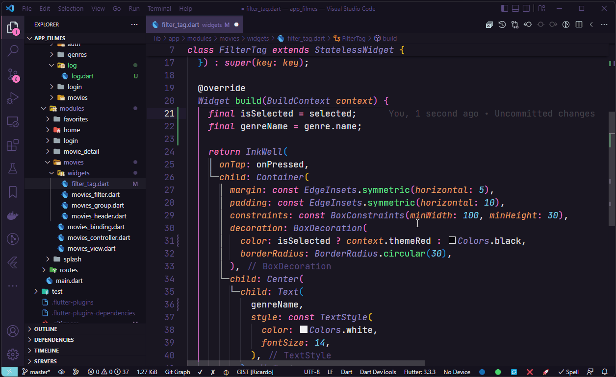
Task: Click Git Graph in status bar
Action: pyautogui.click(x=178, y=372)
